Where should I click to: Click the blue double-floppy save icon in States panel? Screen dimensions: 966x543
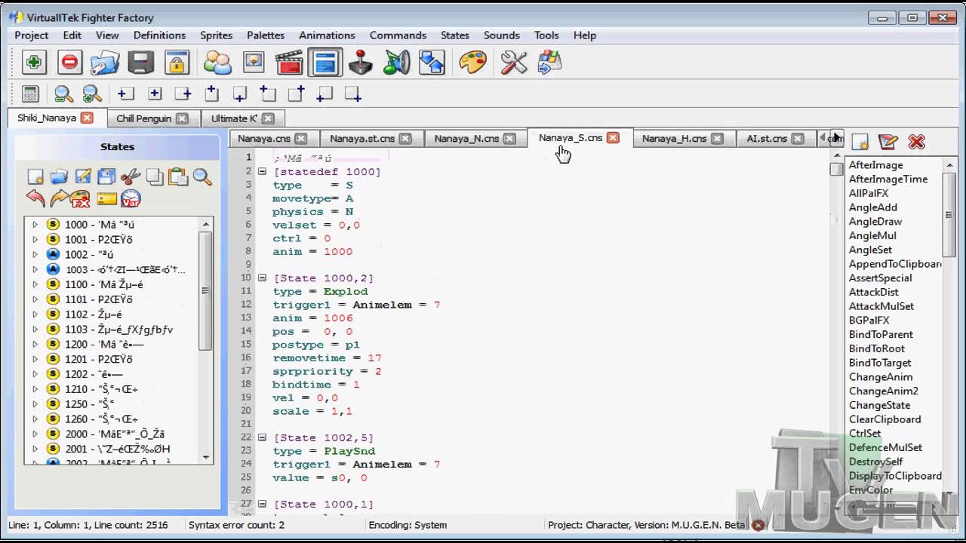(106, 177)
